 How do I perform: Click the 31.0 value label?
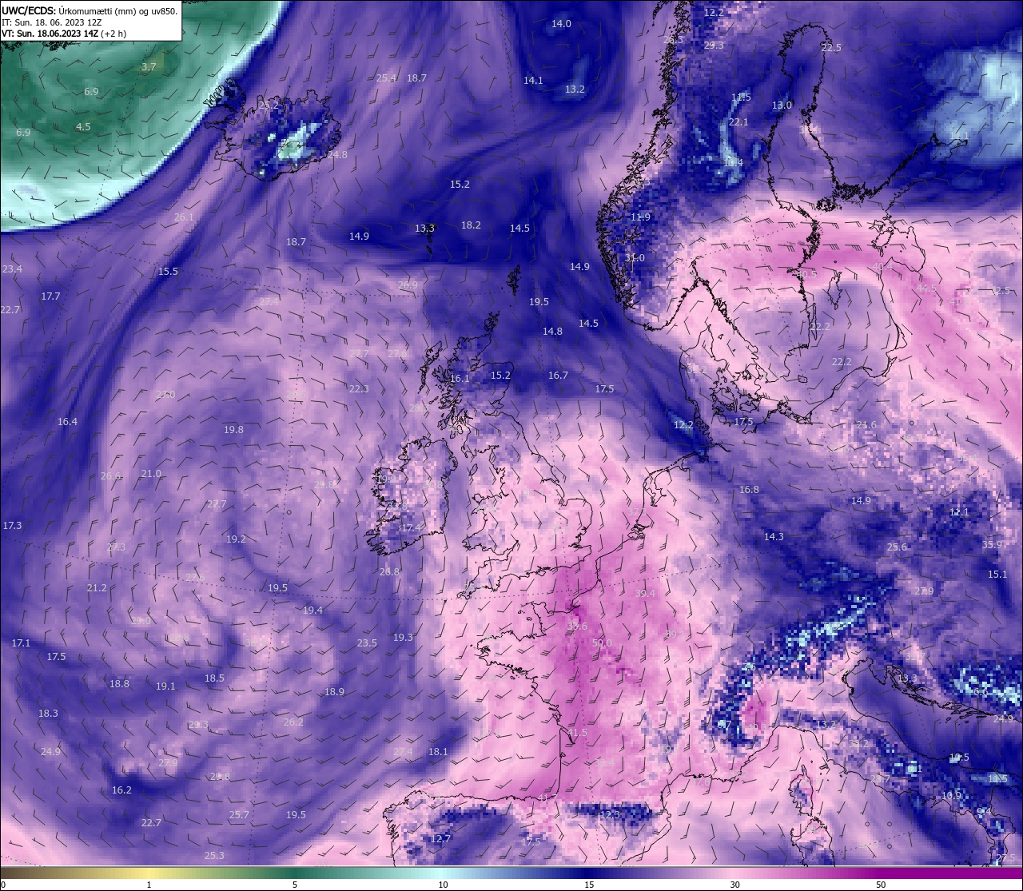tap(635, 258)
